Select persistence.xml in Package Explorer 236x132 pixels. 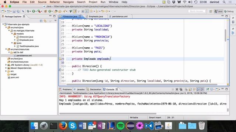click(x=24, y=55)
